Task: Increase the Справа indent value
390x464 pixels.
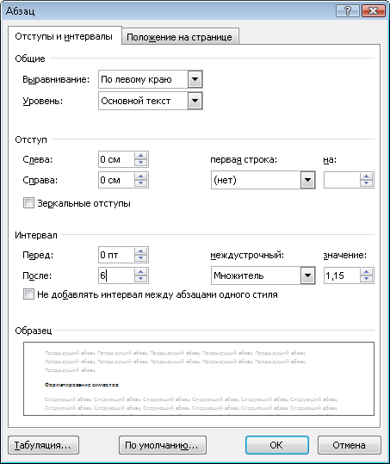Action: tap(140, 176)
